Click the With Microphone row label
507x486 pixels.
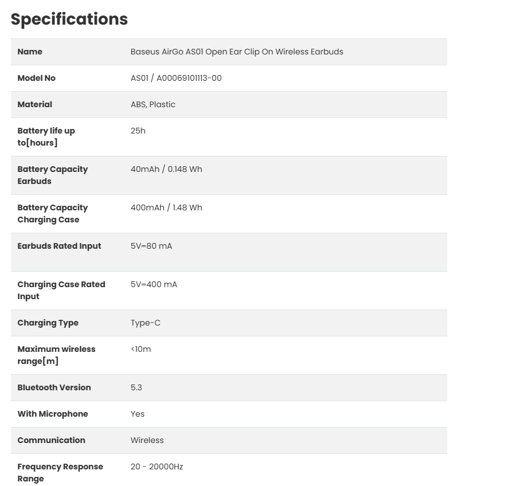click(53, 414)
